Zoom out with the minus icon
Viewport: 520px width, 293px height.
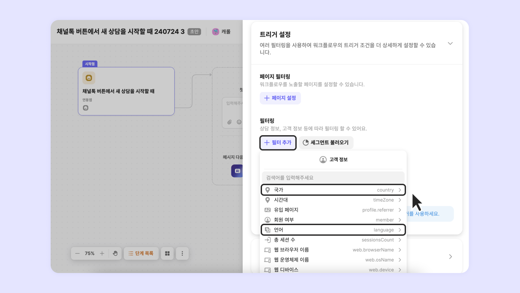(77, 253)
